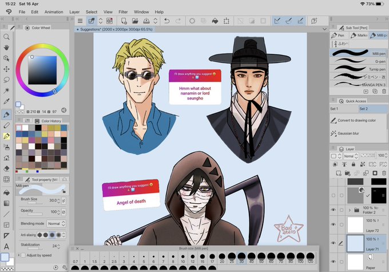Enable Adjust by speed checkbox
This screenshot has width=389, height=272.
[23, 255]
